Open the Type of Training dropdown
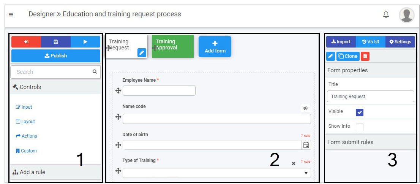This screenshot has height=184, width=420. [217, 173]
